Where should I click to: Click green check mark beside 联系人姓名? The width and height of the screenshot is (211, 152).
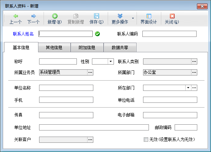tap(97, 34)
